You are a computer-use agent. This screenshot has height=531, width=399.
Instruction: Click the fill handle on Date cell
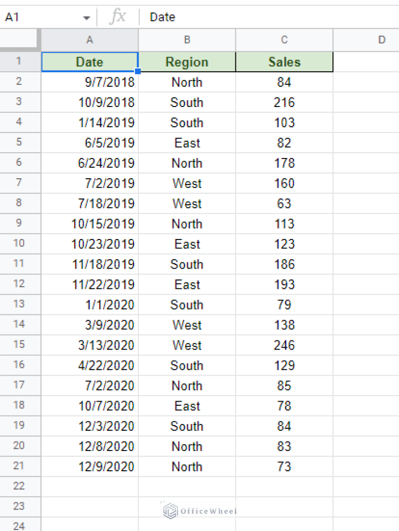coord(138,71)
